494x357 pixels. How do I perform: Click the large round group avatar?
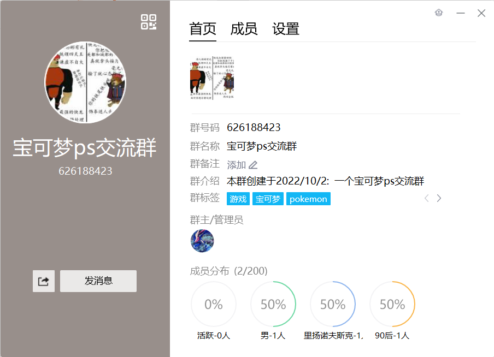[85, 82]
